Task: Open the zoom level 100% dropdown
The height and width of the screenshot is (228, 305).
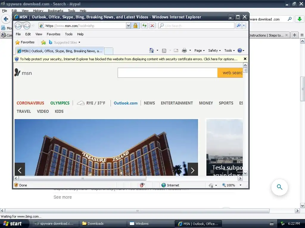Action: [x=240, y=185]
